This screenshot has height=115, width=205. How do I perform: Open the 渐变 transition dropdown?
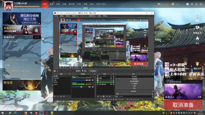(x=133, y=94)
